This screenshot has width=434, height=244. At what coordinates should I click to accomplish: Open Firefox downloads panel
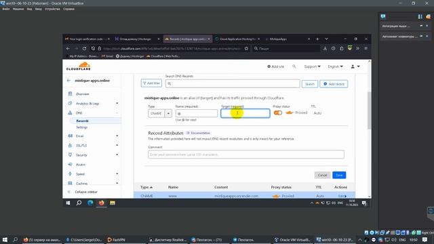coord(325,48)
